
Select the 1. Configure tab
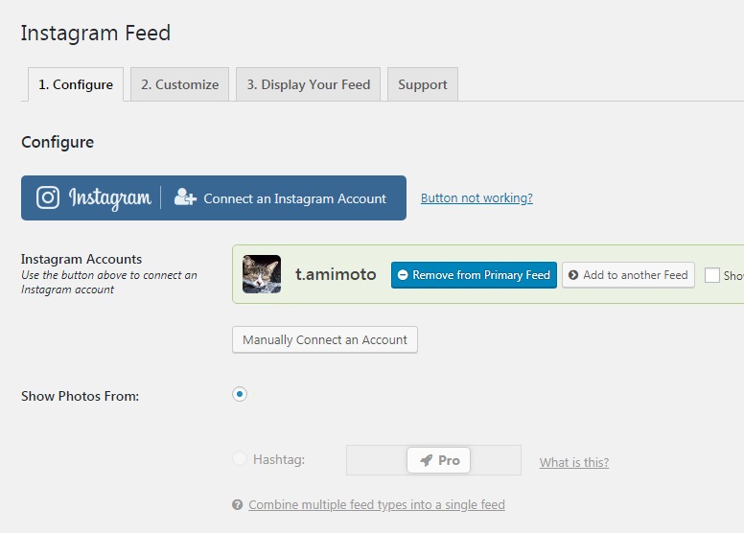pyautogui.click(x=76, y=84)
